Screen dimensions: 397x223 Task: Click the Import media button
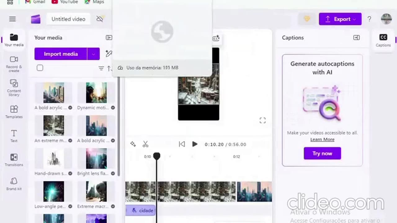point(61,54)
